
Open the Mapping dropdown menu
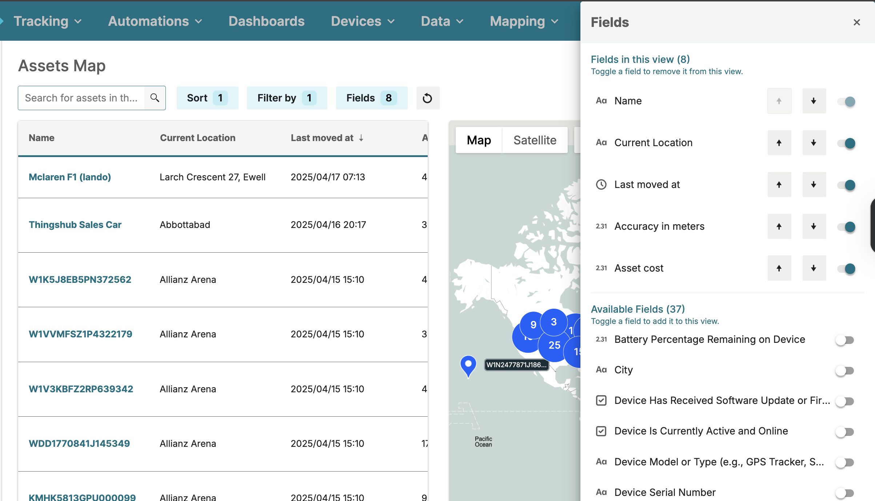tap(524, 21)
